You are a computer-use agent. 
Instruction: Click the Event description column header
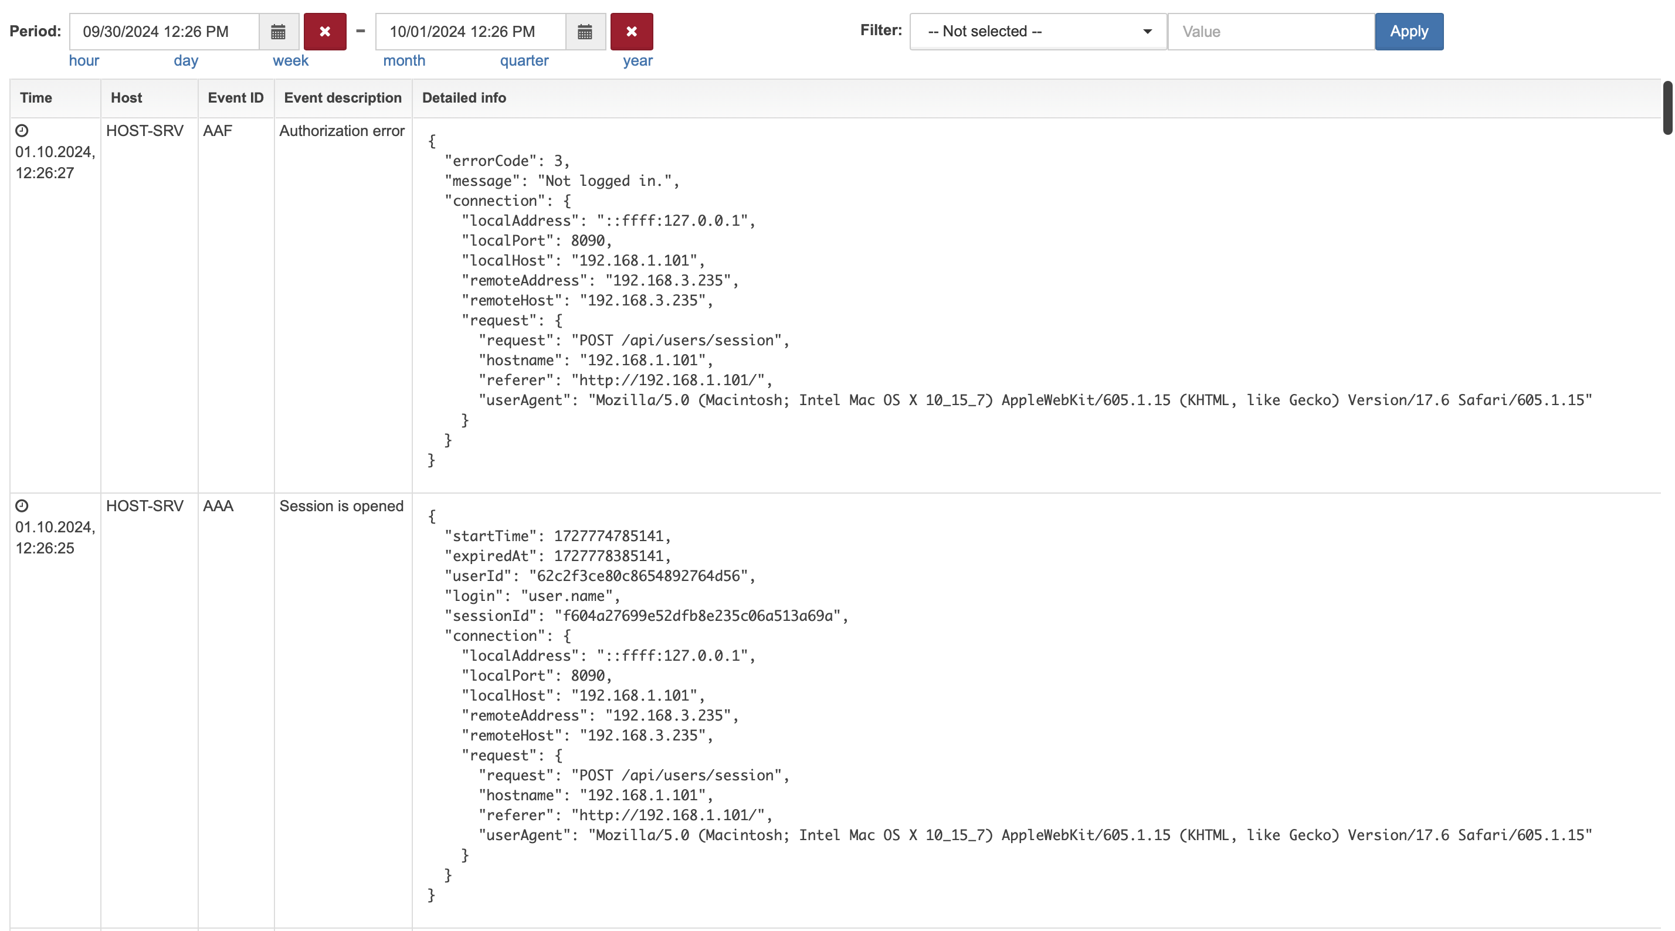(x=343, y=97)
